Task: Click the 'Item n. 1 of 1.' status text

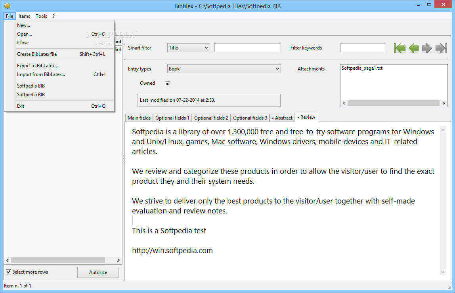Action: click(x=18, y=286)
